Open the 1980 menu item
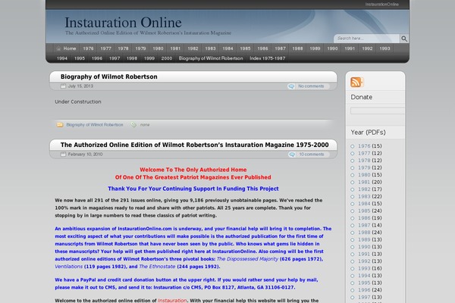The width and height of the screenshot is (455, 303). (158, 48)
